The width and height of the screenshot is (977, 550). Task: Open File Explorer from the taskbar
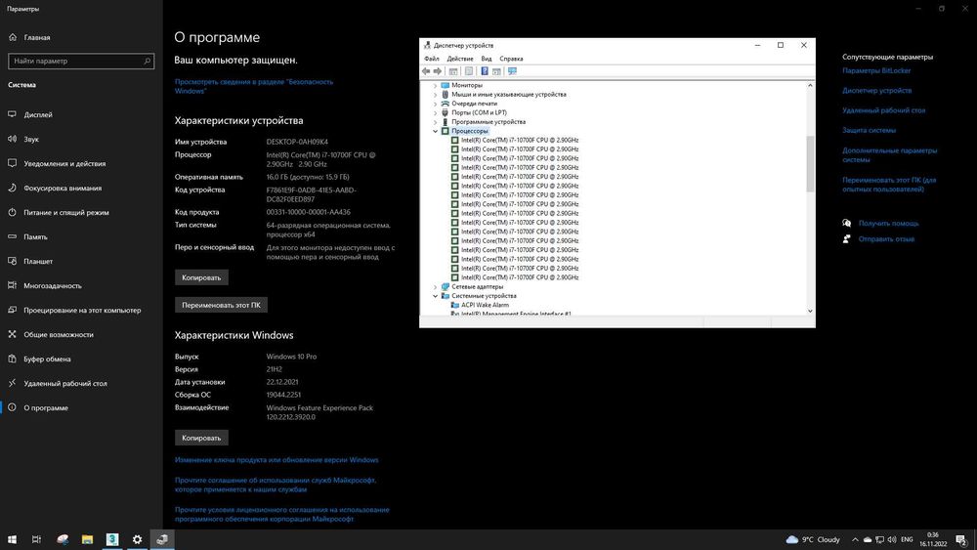(x=87, y=539)
